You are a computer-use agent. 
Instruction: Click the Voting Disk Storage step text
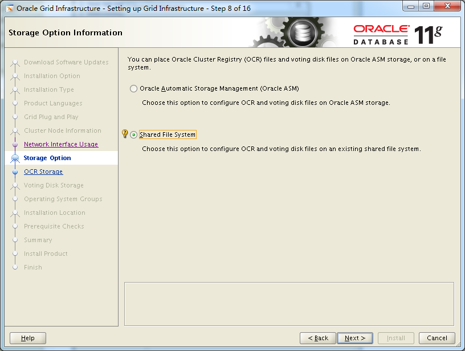54,185
